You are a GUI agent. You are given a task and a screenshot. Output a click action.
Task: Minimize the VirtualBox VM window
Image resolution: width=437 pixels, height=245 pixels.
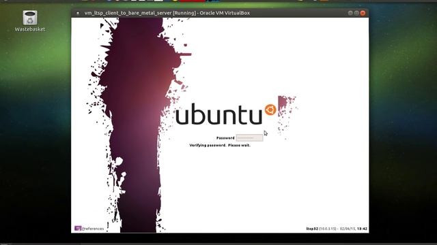click(350, 13)
